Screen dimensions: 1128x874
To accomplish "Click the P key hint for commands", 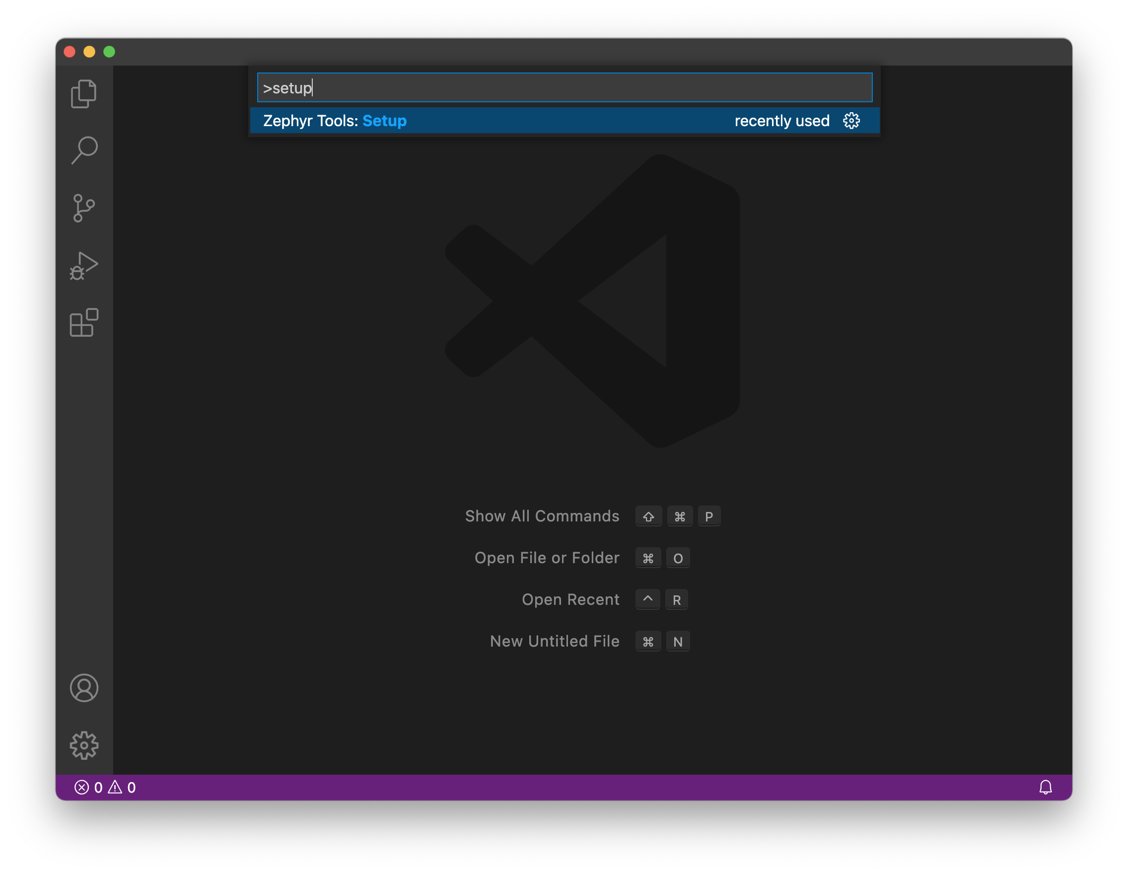I will (x=708, y=516).
